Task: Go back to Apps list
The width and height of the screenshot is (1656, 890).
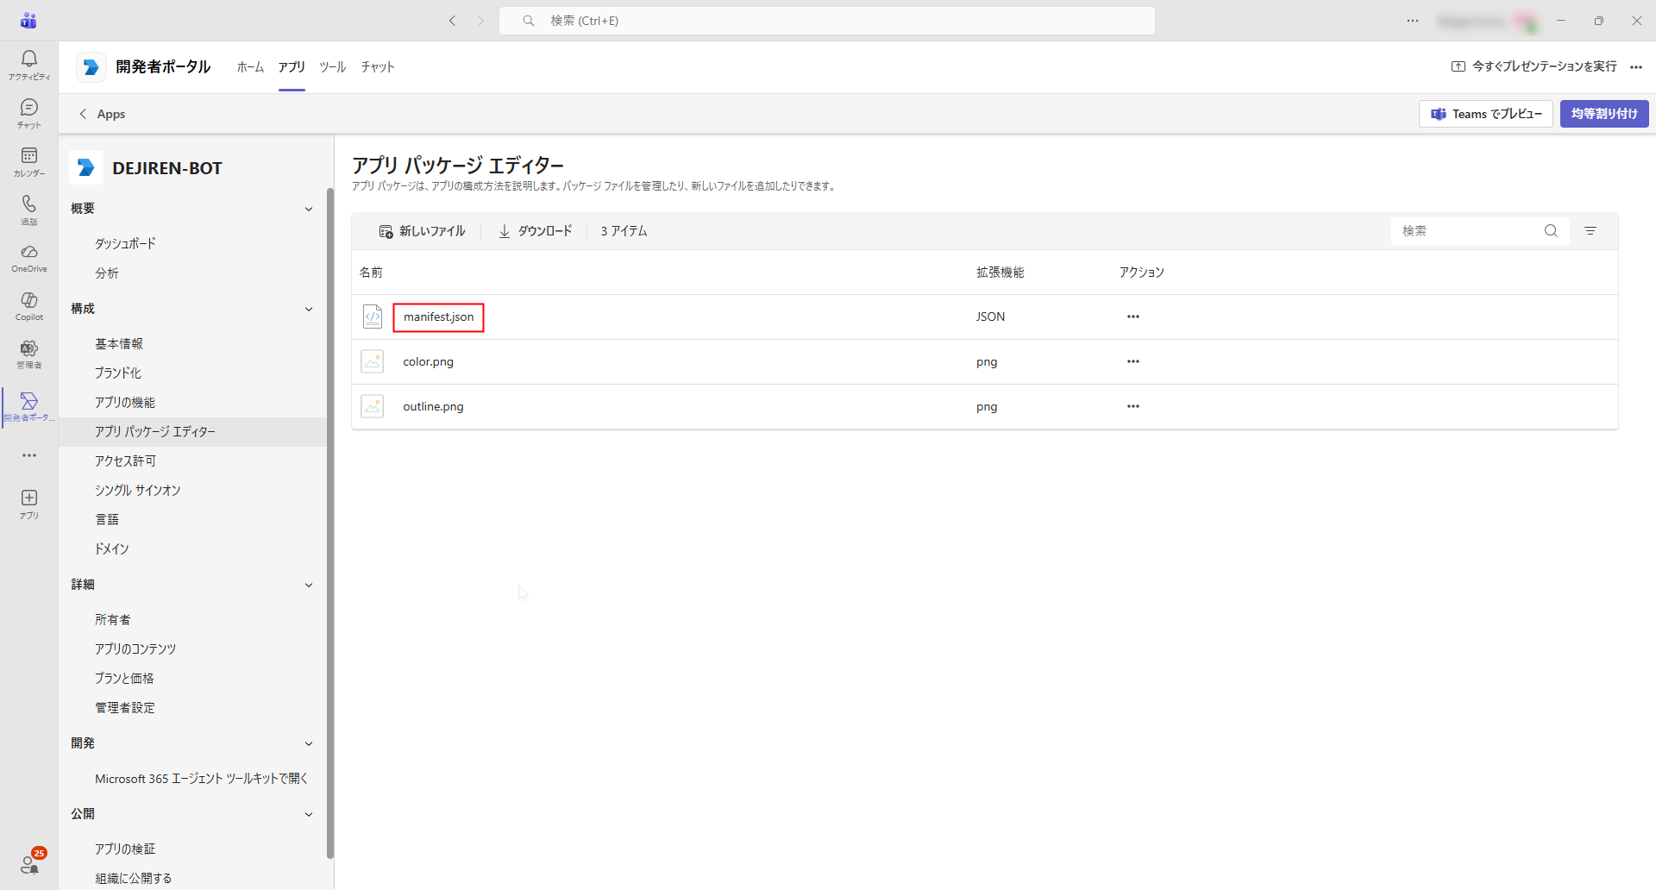Action: pos(102,114)
